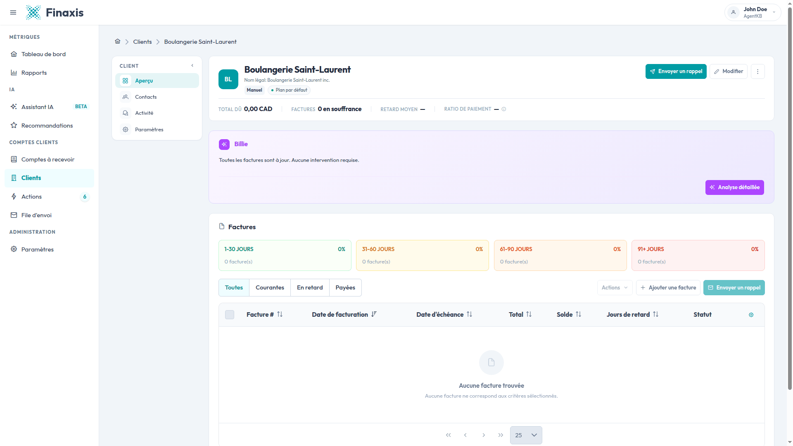Expand the John Doe user menu
793x446 pixels.
click(x=753, y=12)
